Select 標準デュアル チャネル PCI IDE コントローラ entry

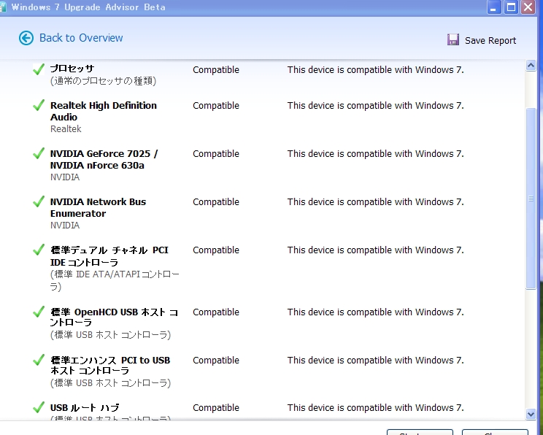tap(109, 256)
